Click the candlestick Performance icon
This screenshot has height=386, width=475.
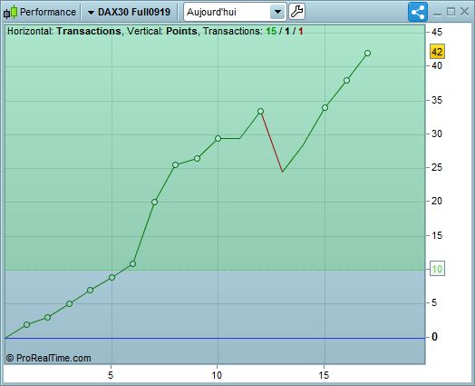point(10,12)
